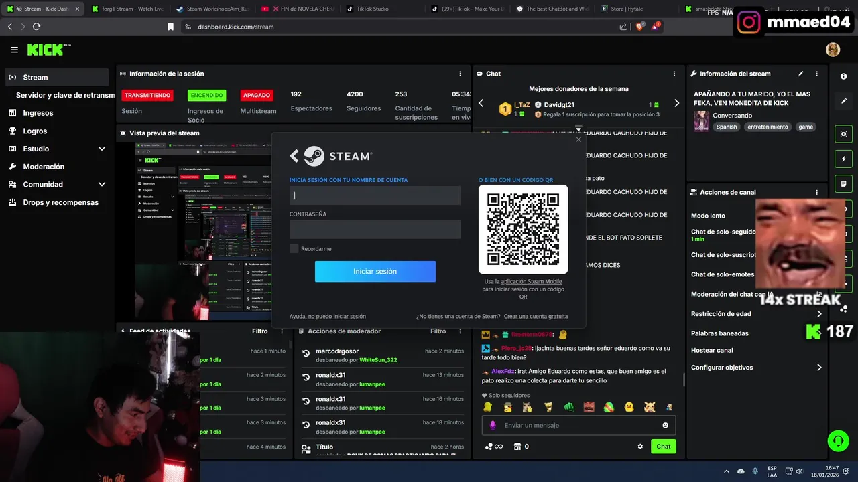Open emoji picker in the chat message box

coord(665,425)
